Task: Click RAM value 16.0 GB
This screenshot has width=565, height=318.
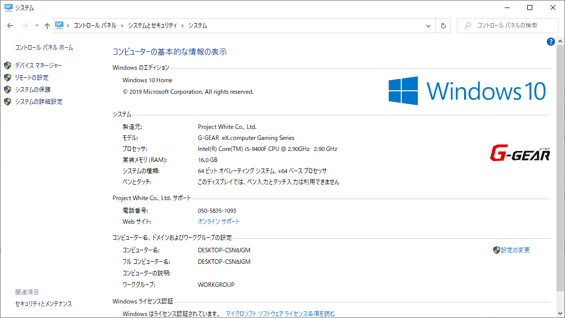Action: click(x=207, y=160)
